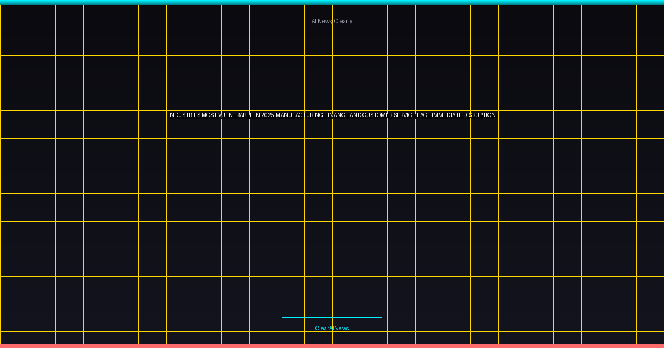Open the ClearAINews link at the bottom
Viewport: 664px width, 348px height.
tap(331, 328)
